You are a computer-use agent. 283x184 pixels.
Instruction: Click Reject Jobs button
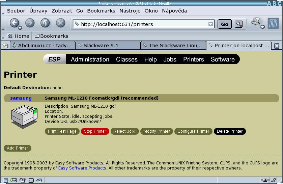point(125,131)
